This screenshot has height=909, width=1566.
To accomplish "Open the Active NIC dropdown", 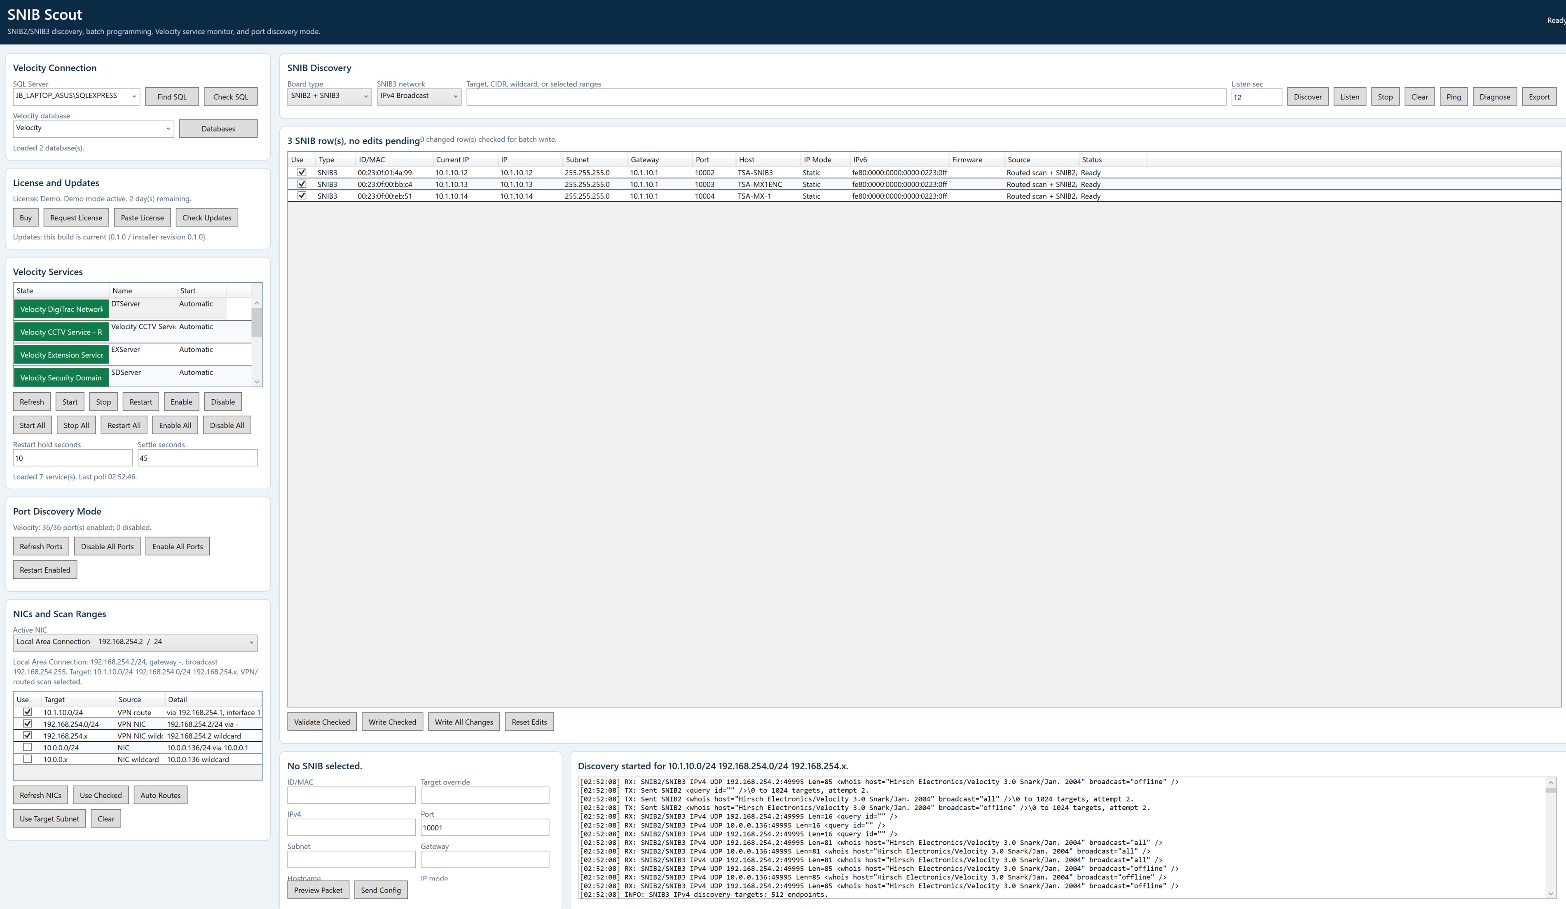I will [x=135, y=642].
